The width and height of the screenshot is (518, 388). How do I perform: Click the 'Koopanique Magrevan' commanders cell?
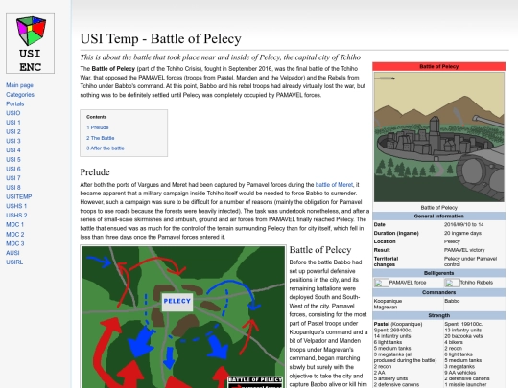(x=388, y=304)
